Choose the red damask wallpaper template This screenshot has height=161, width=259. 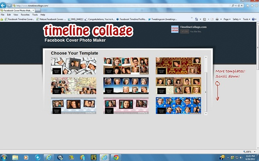[178, 66]
